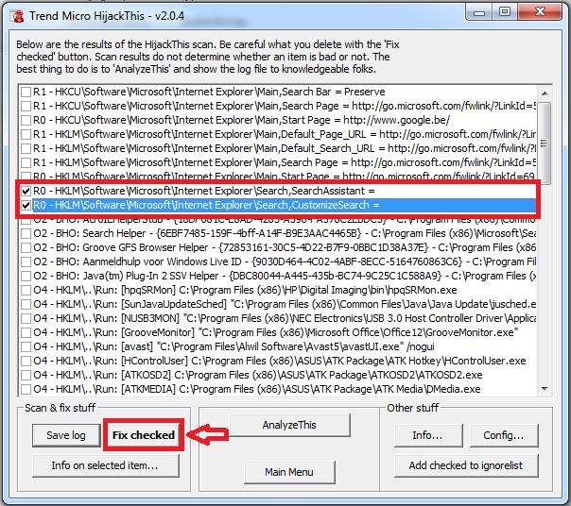Check the hpqSRMon Run entry

click(x=26, y=290)
